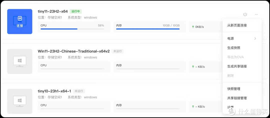This screenshot has width=270, height=118.
Task: Click the three-dot more icon for tiny11
Action: click(256, 14)
